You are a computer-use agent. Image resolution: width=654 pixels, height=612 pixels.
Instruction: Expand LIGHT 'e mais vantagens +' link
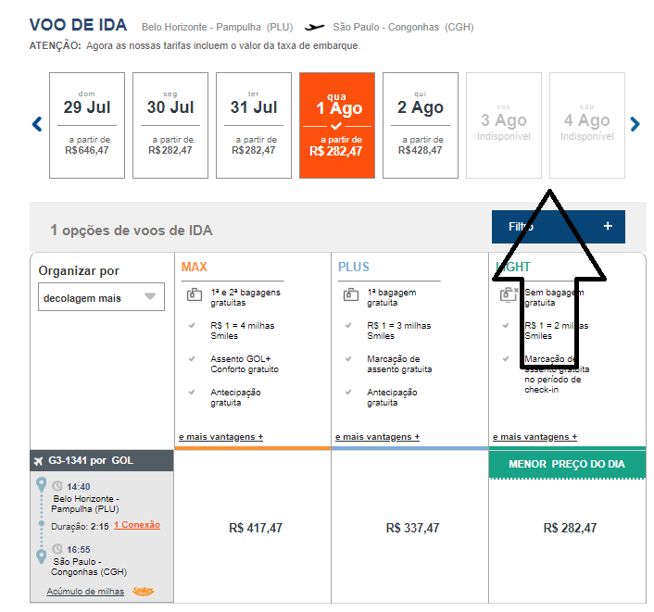coord(535,437)
